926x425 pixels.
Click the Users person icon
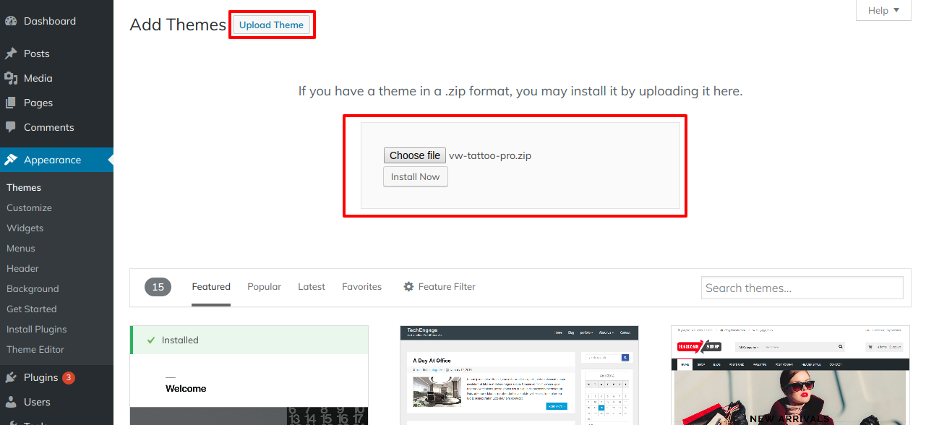(x=11, y=402)
